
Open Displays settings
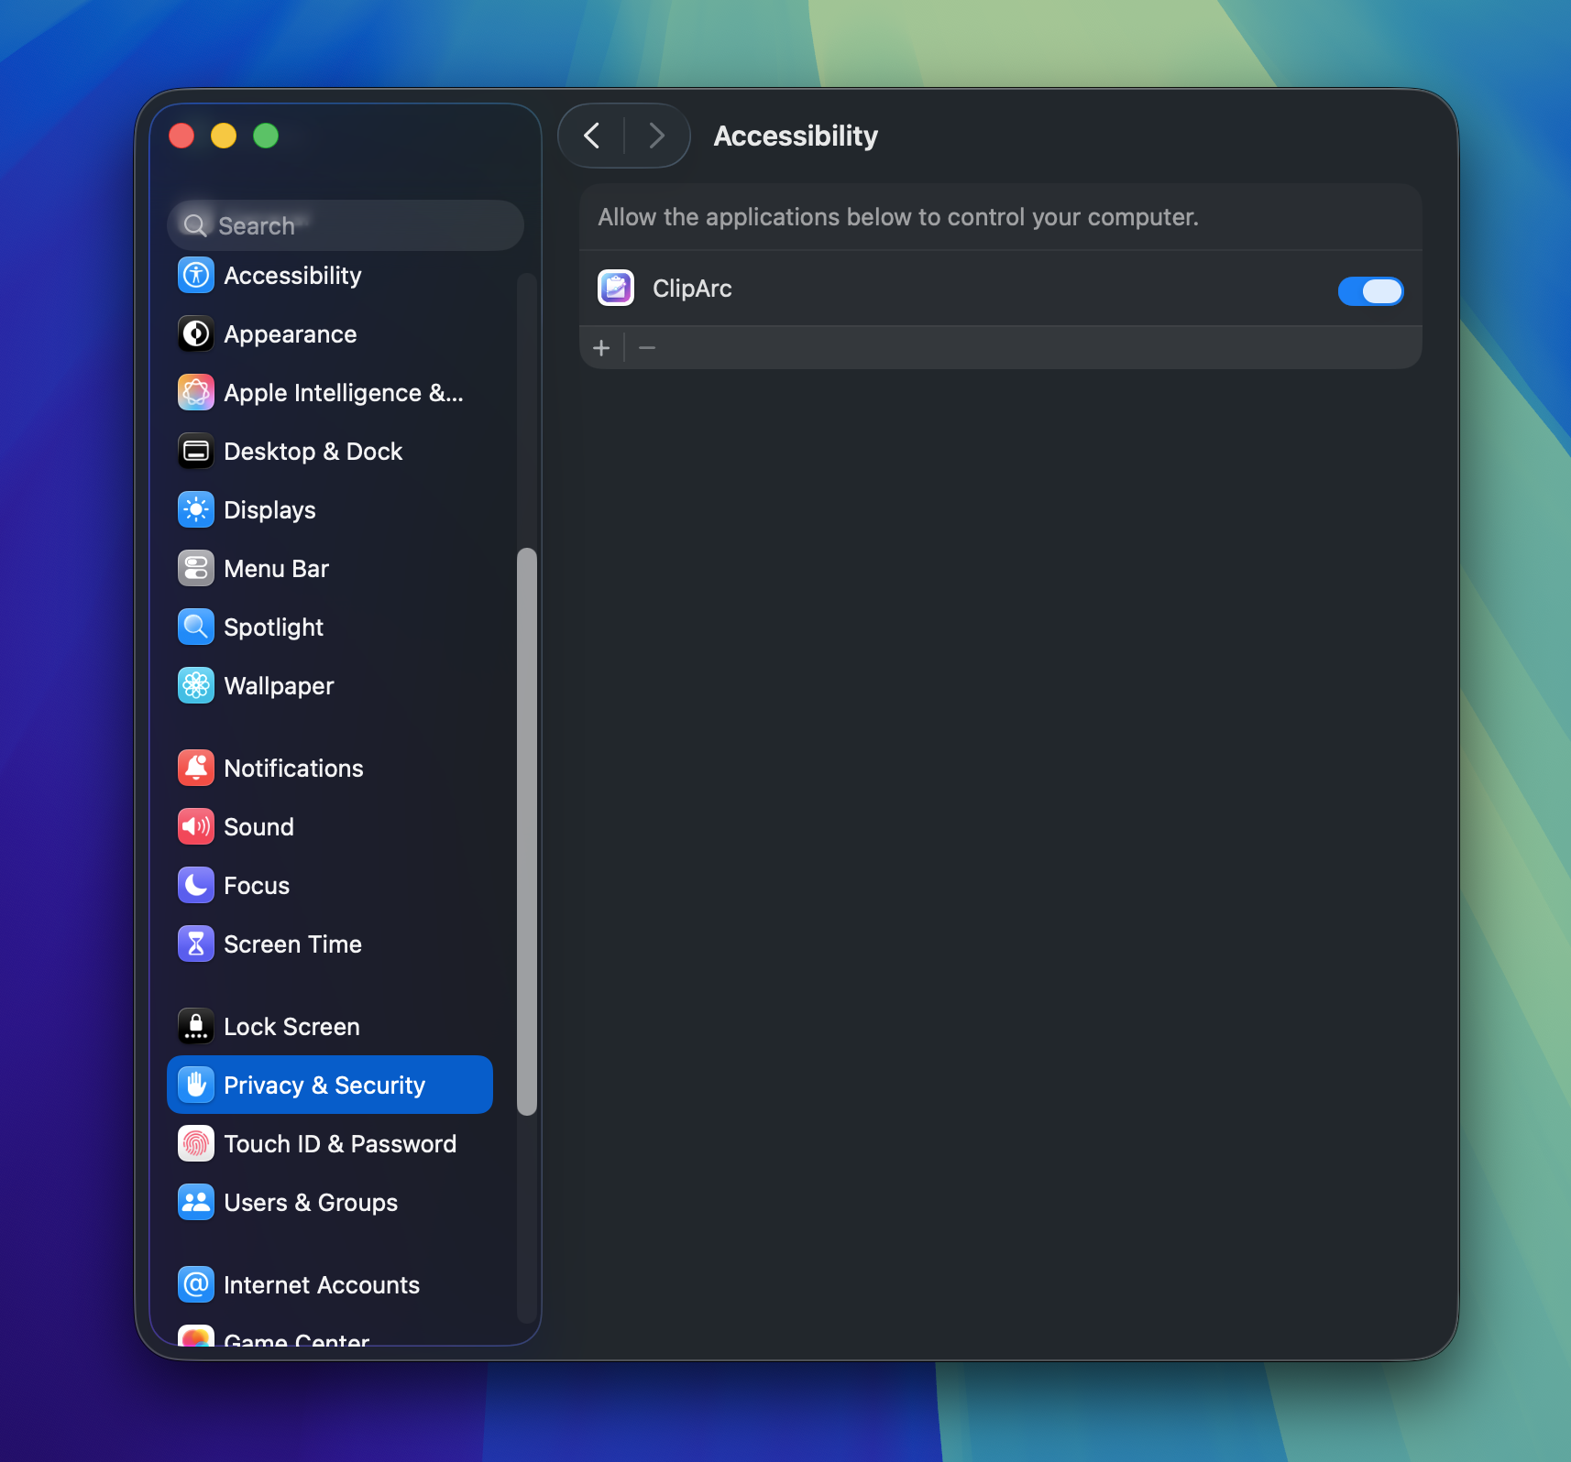tap(195, 509)
